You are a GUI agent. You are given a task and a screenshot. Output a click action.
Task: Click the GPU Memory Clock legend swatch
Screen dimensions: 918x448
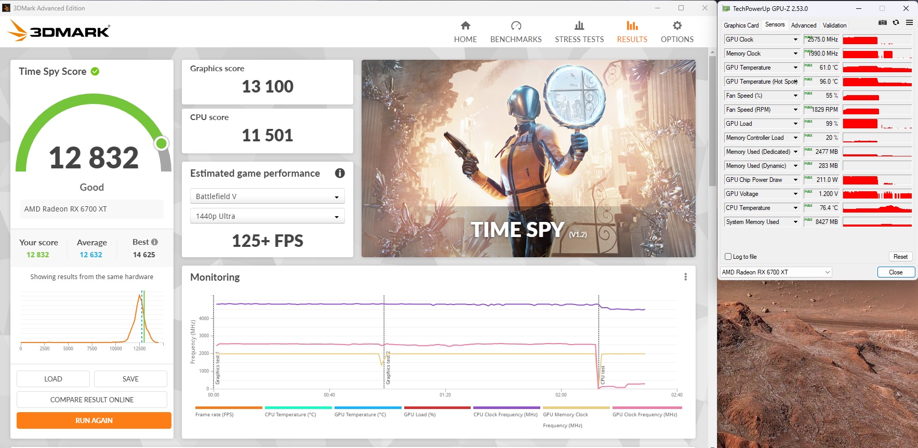tap(576, 408)
